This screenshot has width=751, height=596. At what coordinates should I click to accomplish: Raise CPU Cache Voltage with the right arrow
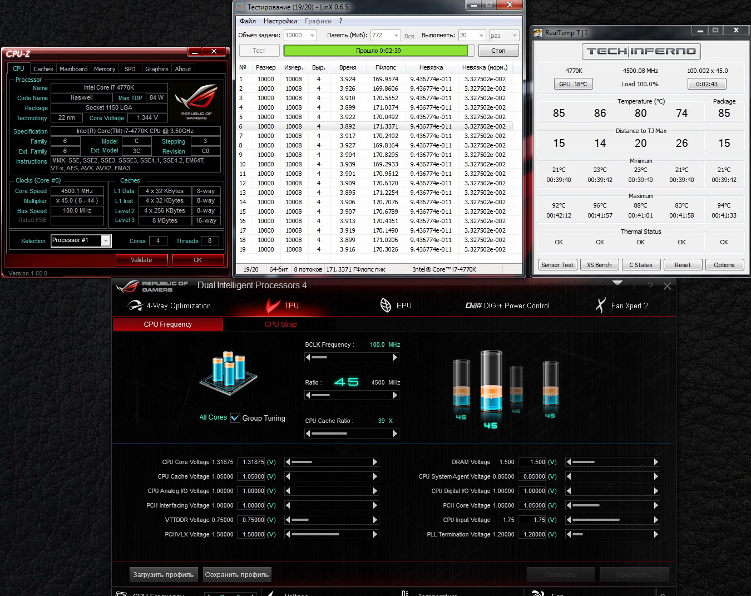pos(375,476)
